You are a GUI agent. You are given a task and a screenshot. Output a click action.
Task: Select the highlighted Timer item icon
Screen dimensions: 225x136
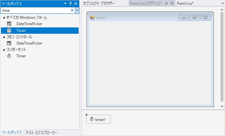(x=9, y=31)
